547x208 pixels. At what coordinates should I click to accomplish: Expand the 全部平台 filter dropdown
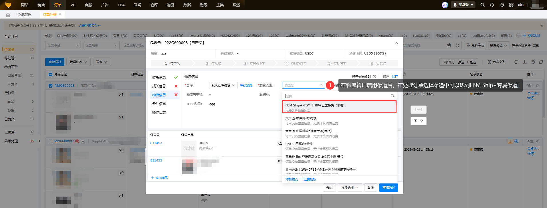click(63, 45)
